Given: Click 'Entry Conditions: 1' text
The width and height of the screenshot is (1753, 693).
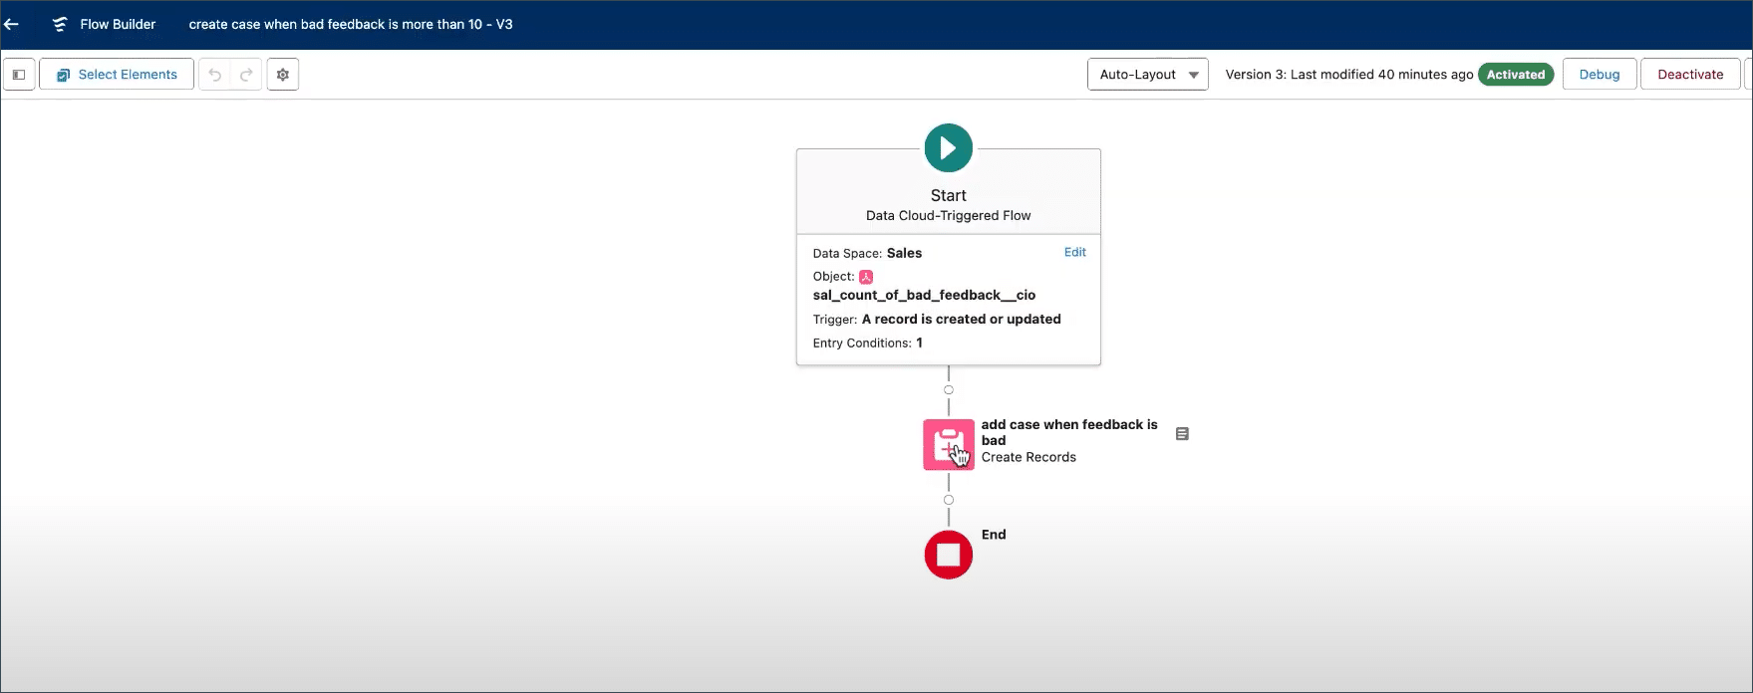Looking at the screenshot, I should pos(867,343).
